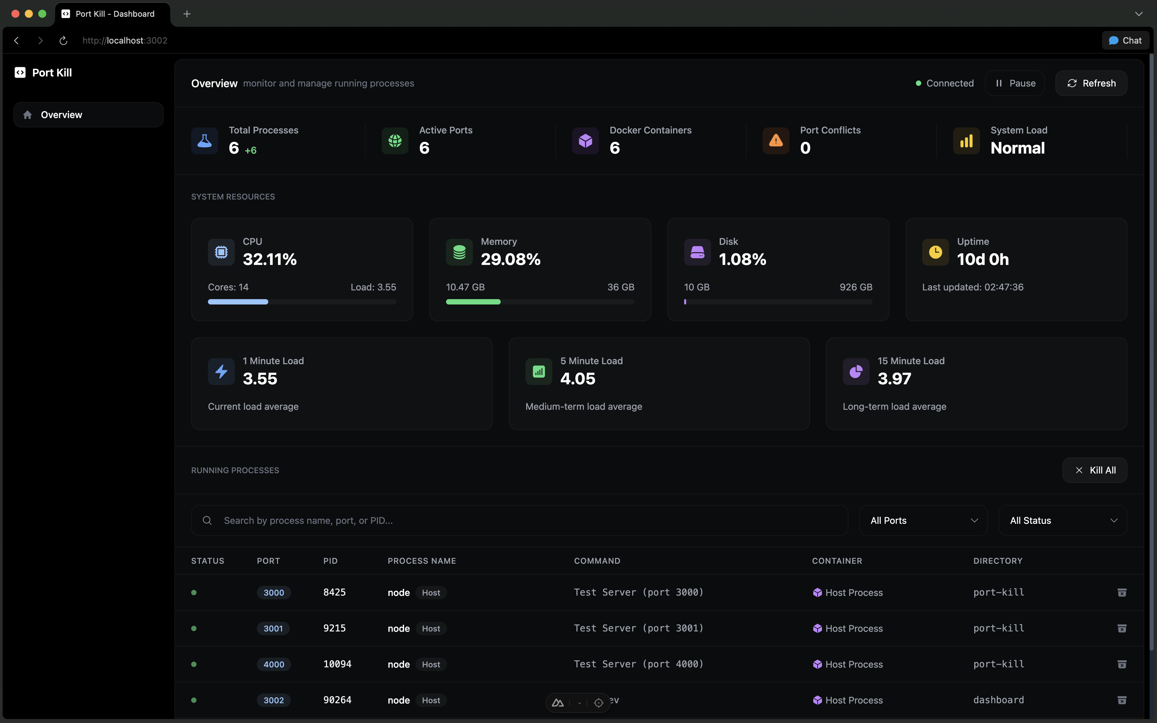Click PID 90264 cell
This screenshot has width=1157, height=723.
[x=337, y=700]
